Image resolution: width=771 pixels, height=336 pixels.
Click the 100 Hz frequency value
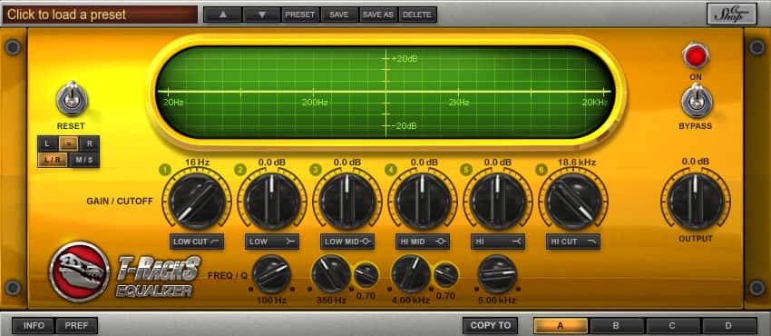(x=271, y=300)
